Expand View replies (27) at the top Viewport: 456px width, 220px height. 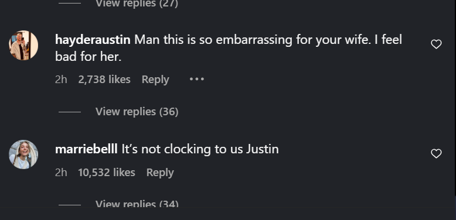coord(137,4)
